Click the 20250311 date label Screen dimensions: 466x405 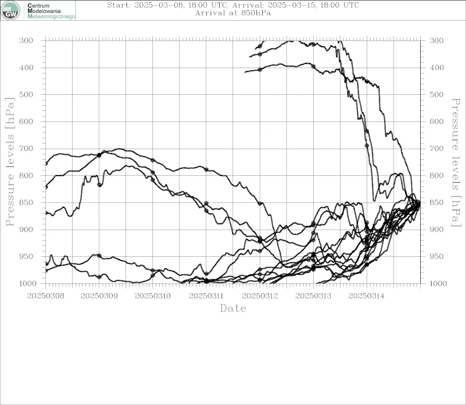pos(206,296)
